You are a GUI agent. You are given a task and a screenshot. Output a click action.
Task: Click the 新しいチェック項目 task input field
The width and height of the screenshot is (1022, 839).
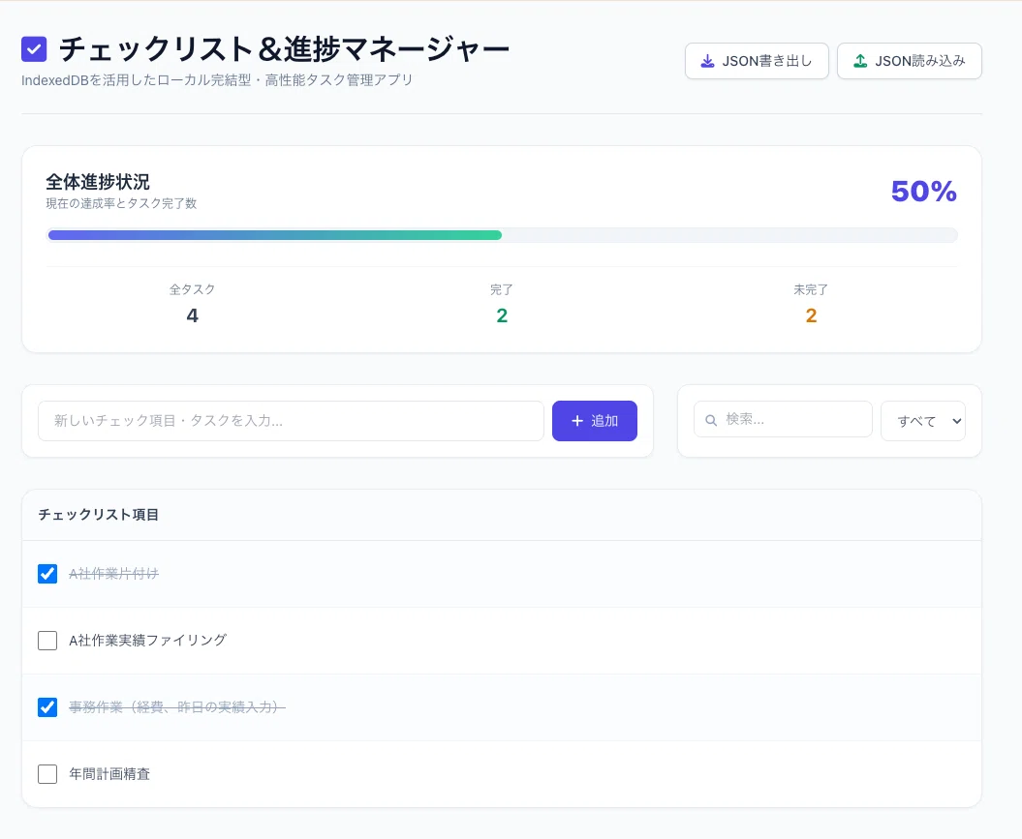point(291,421)
